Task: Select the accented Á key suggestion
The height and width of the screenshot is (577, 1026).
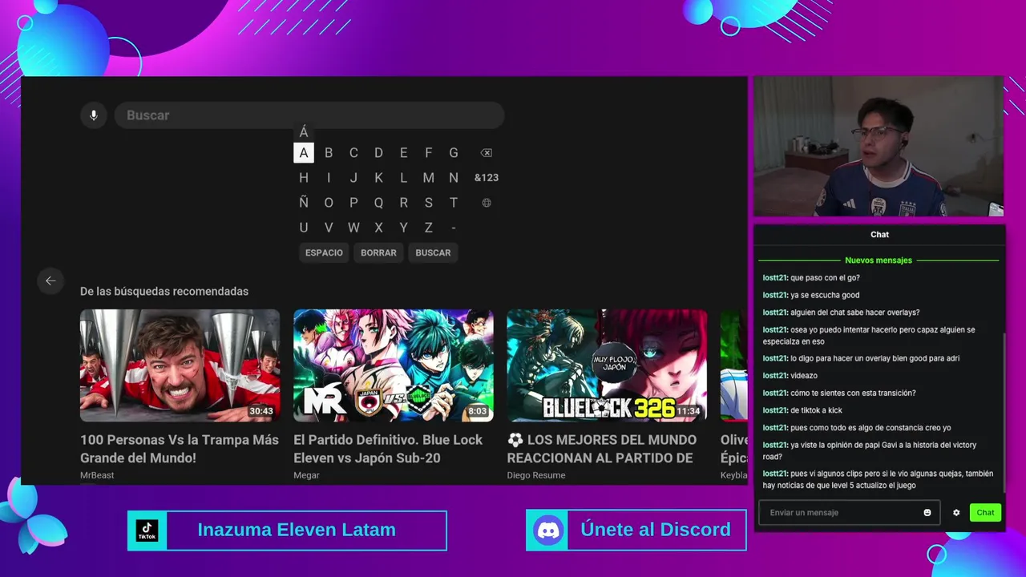Action: pos(303,132)
